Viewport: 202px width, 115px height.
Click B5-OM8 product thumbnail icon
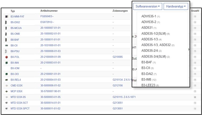pyautogui.click(x=6, y=34)
